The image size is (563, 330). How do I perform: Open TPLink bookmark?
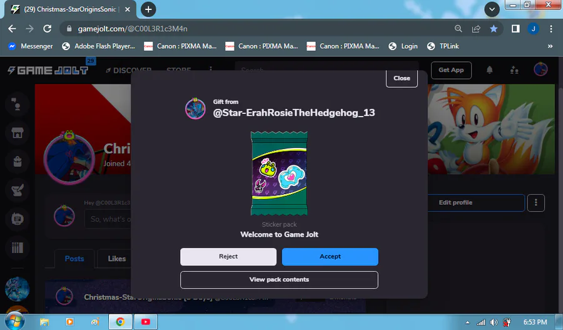click(x=443, y=46)
